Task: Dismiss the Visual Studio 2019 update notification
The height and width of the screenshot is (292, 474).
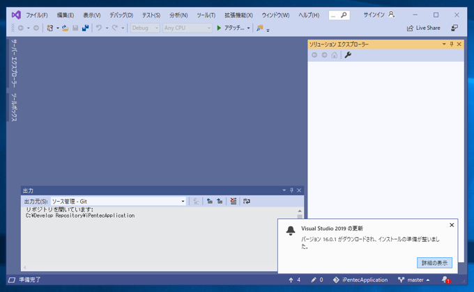Action: [x=452, y=225]
